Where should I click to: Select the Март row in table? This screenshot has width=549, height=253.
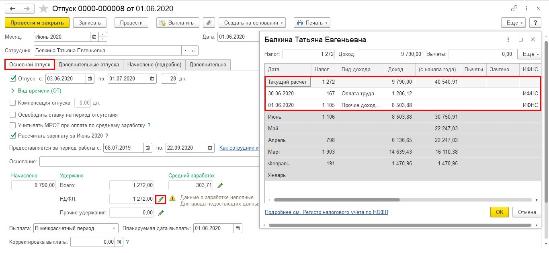pos(402,152)
